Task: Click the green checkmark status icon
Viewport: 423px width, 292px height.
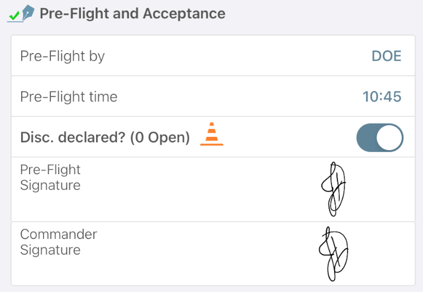Action: (x=14, y=16)
